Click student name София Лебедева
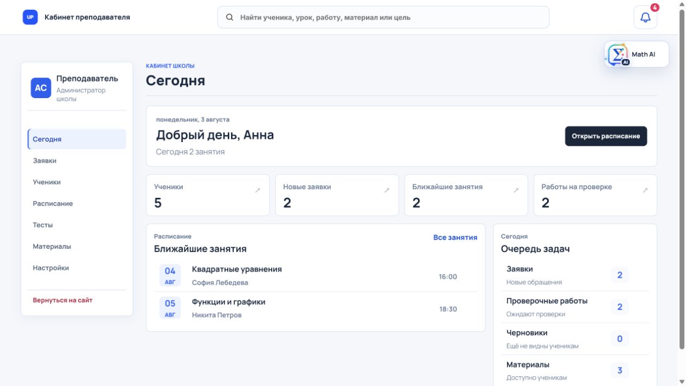Image resolution: width=686 pixels, height=386 pixels. (x=220, y=282)
